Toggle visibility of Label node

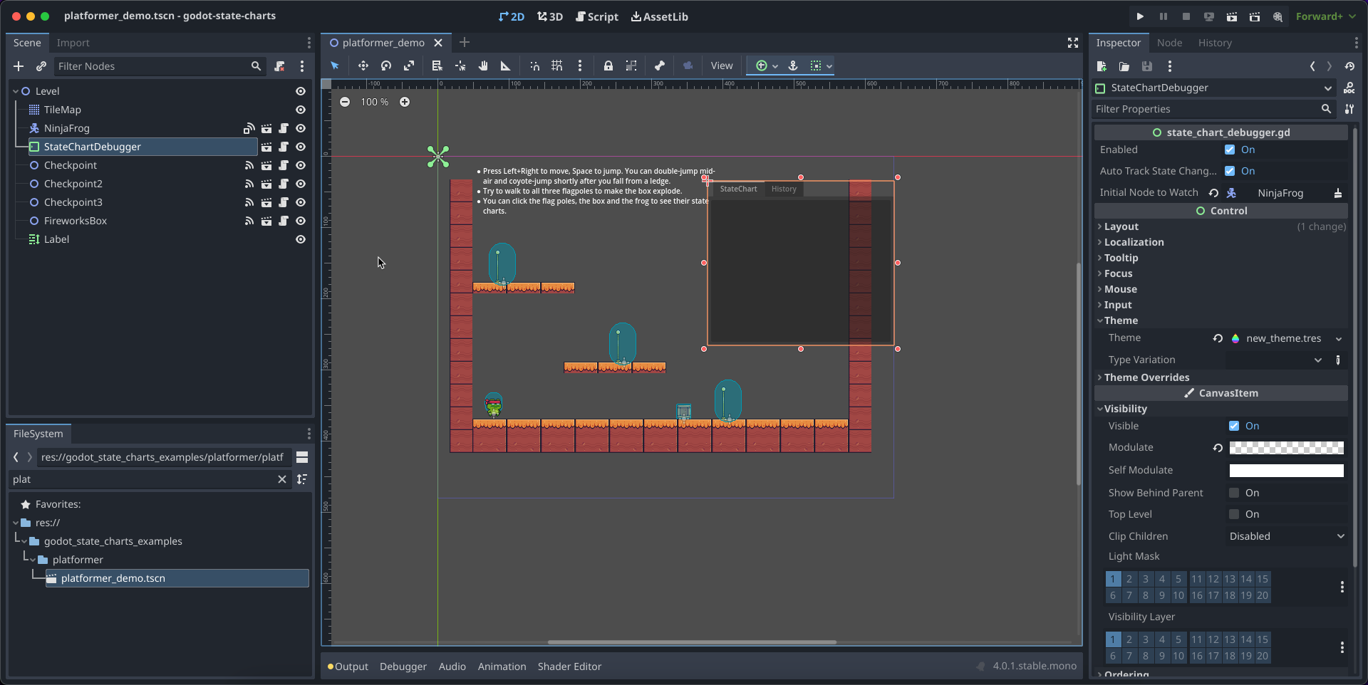pyautogui.click(x=301, y=239)
